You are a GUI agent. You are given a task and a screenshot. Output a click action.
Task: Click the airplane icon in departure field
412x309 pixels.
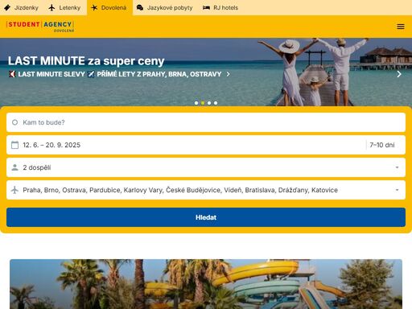tap(15, 190)
